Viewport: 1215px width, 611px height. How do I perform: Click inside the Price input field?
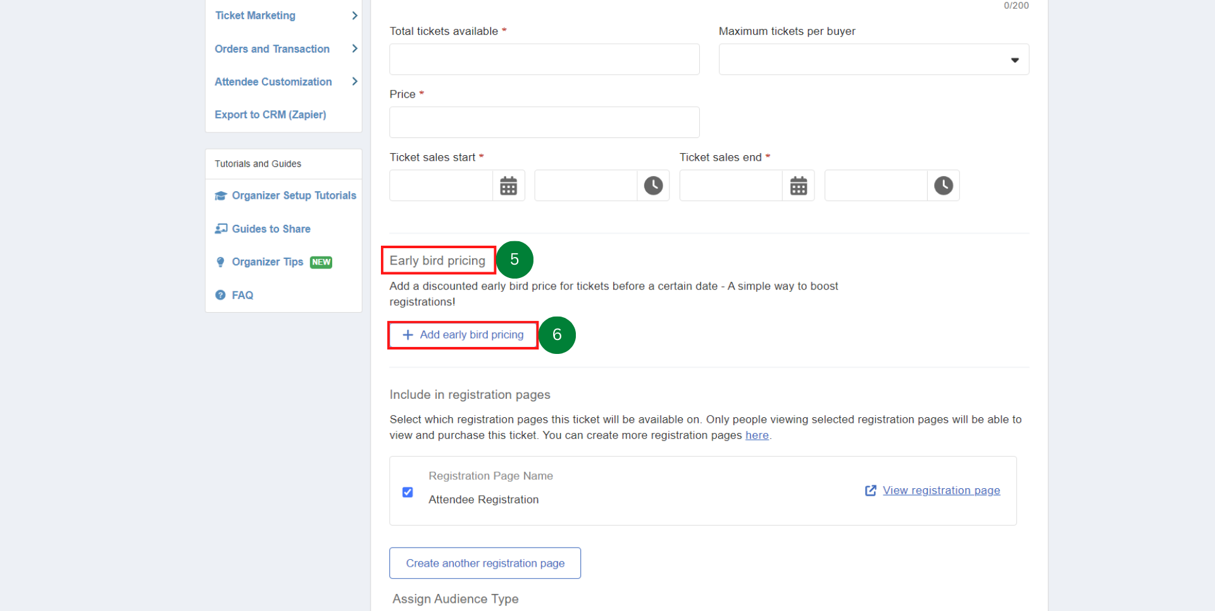[x=544, y=122]
